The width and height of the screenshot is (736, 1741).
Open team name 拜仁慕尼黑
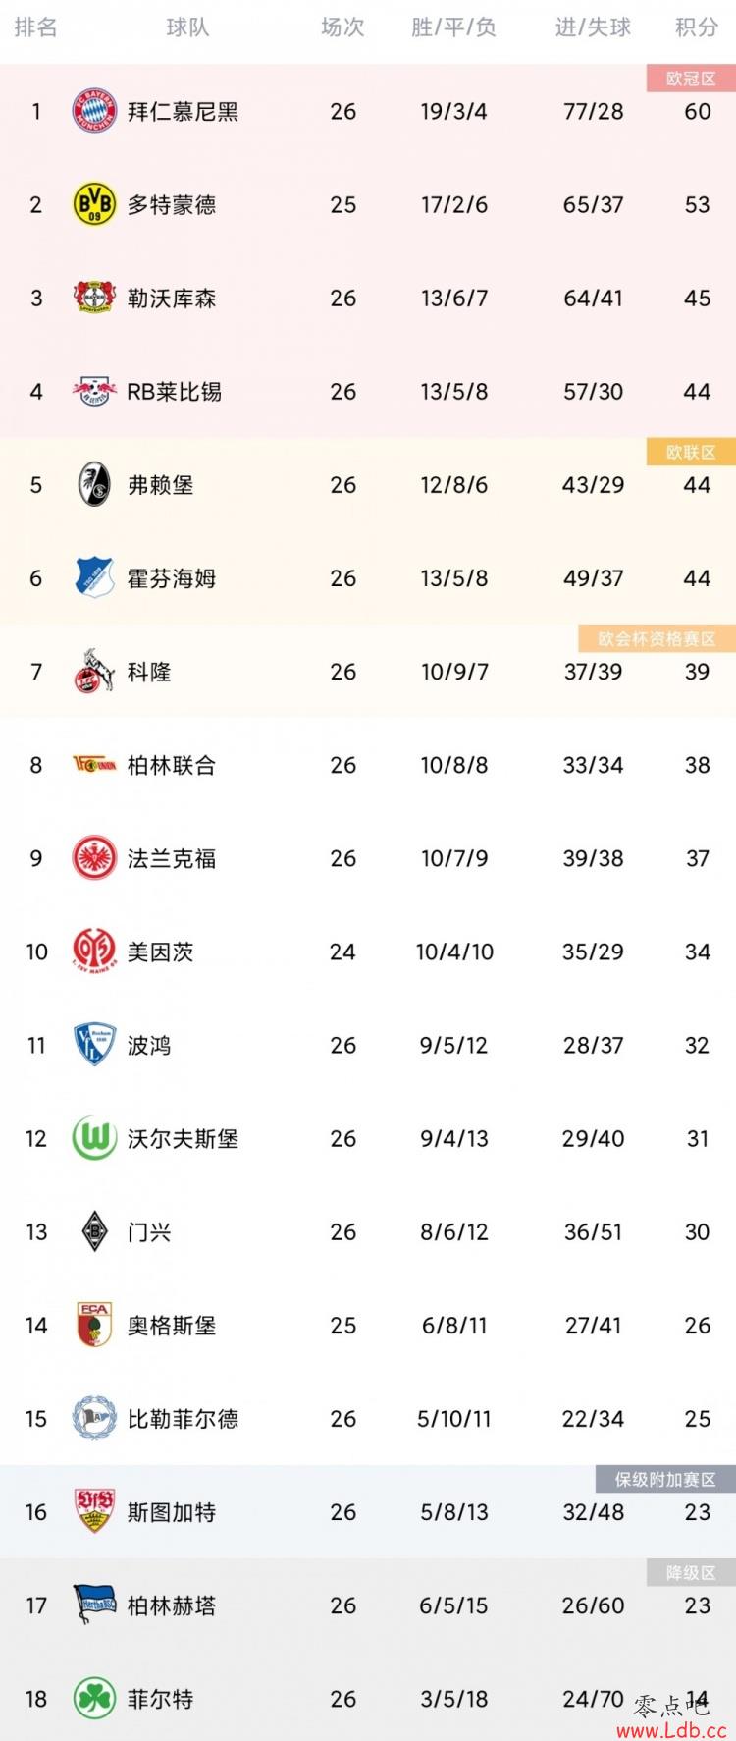(184, 112)
